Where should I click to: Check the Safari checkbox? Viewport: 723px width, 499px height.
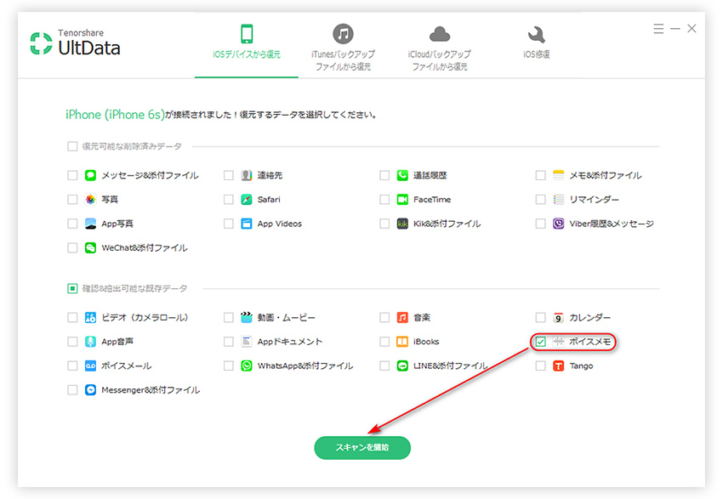pyautogui.click(x=228, y=200)
